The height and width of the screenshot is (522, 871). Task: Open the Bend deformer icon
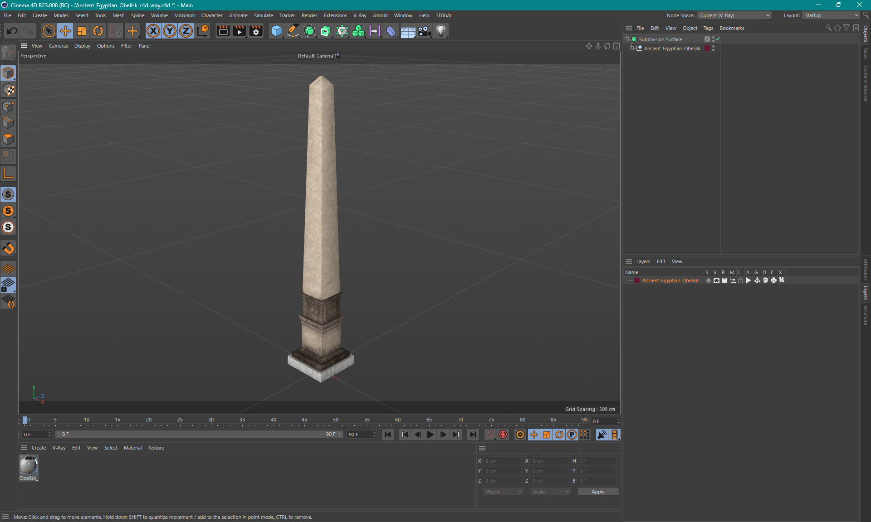[391, 31]
